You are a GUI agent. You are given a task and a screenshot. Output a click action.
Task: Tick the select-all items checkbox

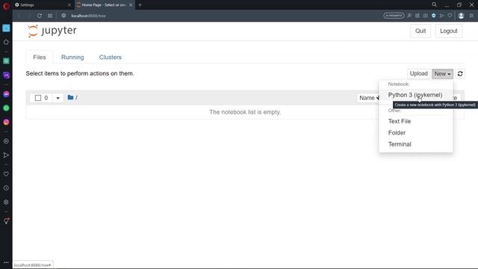[38, 98]
